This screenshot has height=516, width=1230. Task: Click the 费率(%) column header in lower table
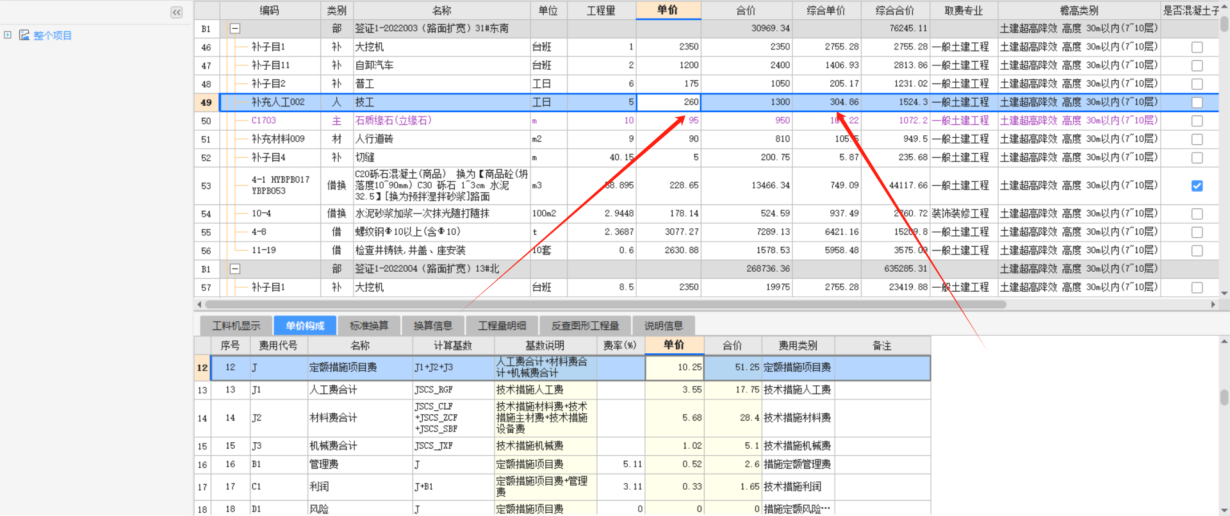[x=620, y=345]
